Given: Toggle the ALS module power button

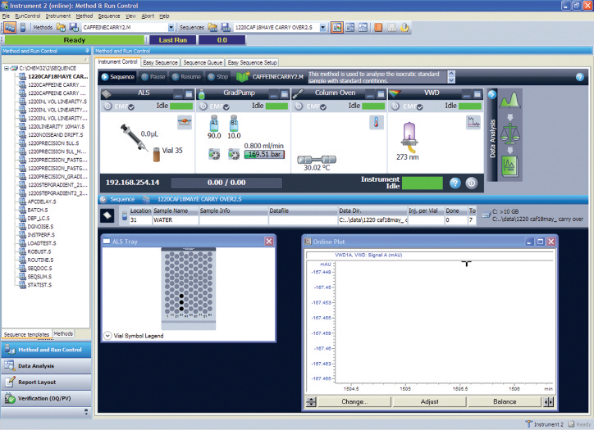Looking at the screenshot, I should click(106, 106).
